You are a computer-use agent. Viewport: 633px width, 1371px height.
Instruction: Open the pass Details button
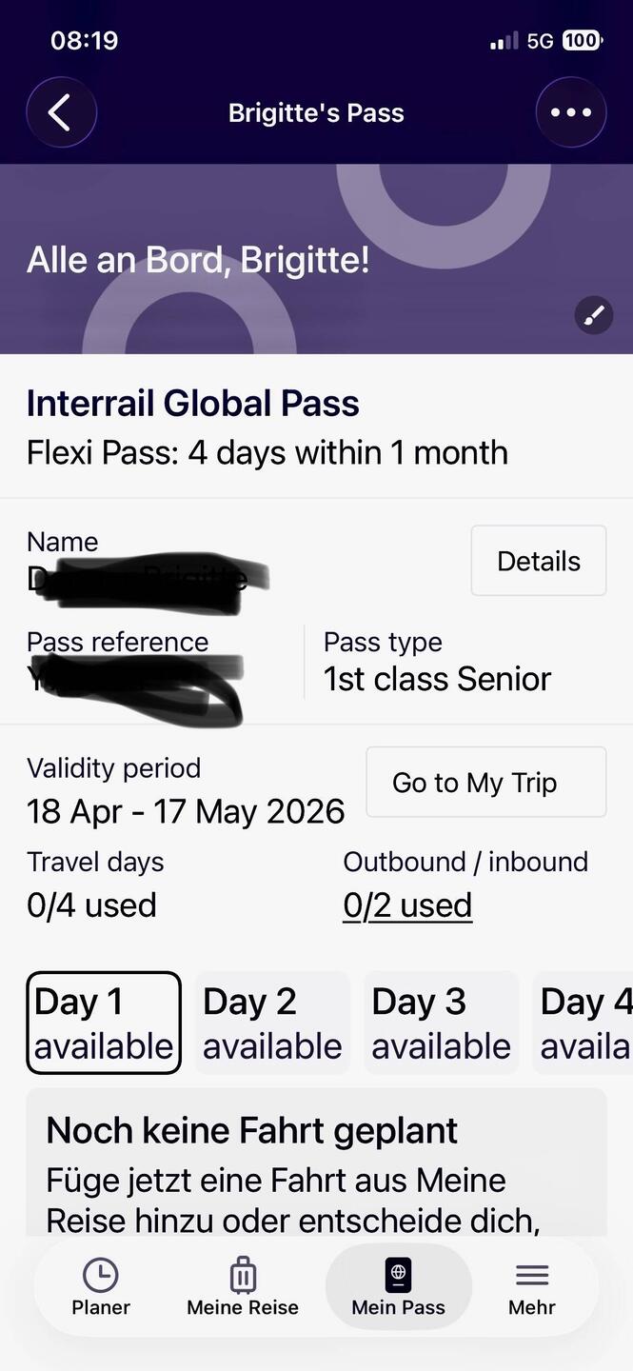[538, 561]
